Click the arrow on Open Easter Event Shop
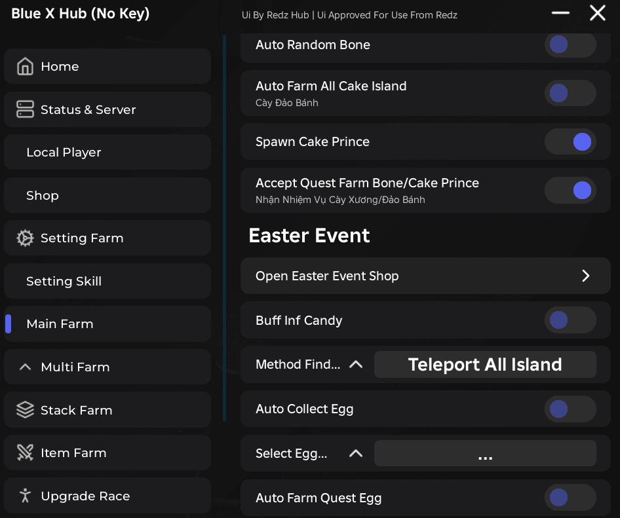 coord(586,276)
